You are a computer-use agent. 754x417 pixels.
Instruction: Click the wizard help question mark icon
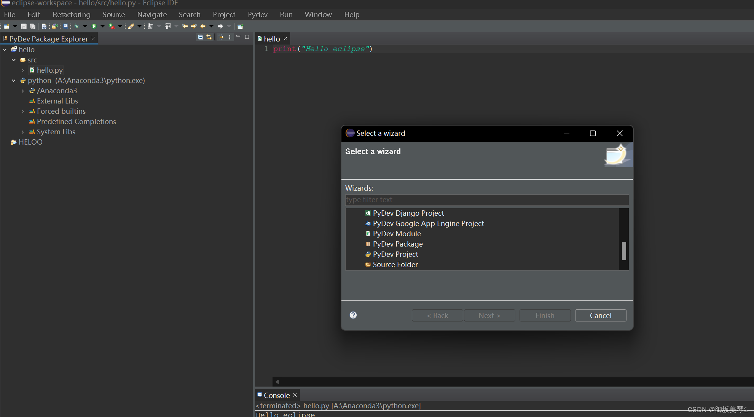point(353,315)
